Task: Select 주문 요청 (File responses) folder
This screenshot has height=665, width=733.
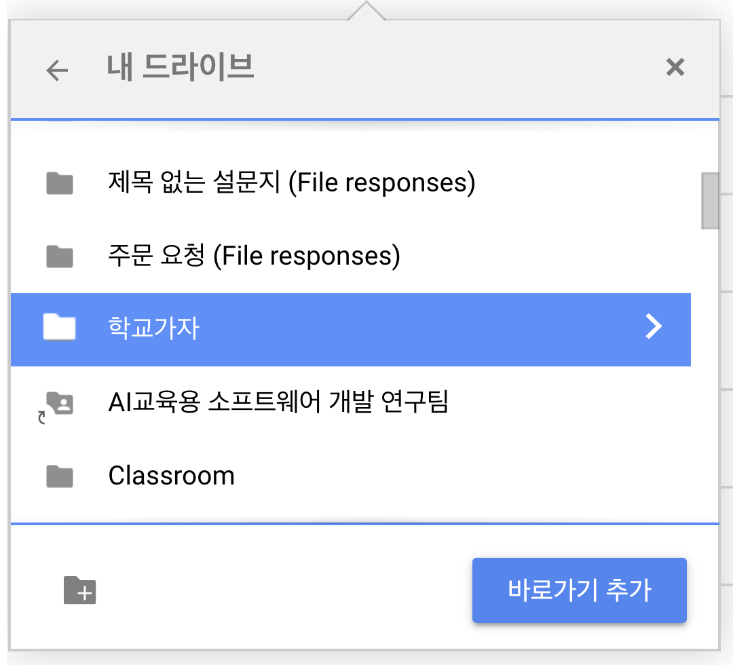Action: [x=351, y=256]
